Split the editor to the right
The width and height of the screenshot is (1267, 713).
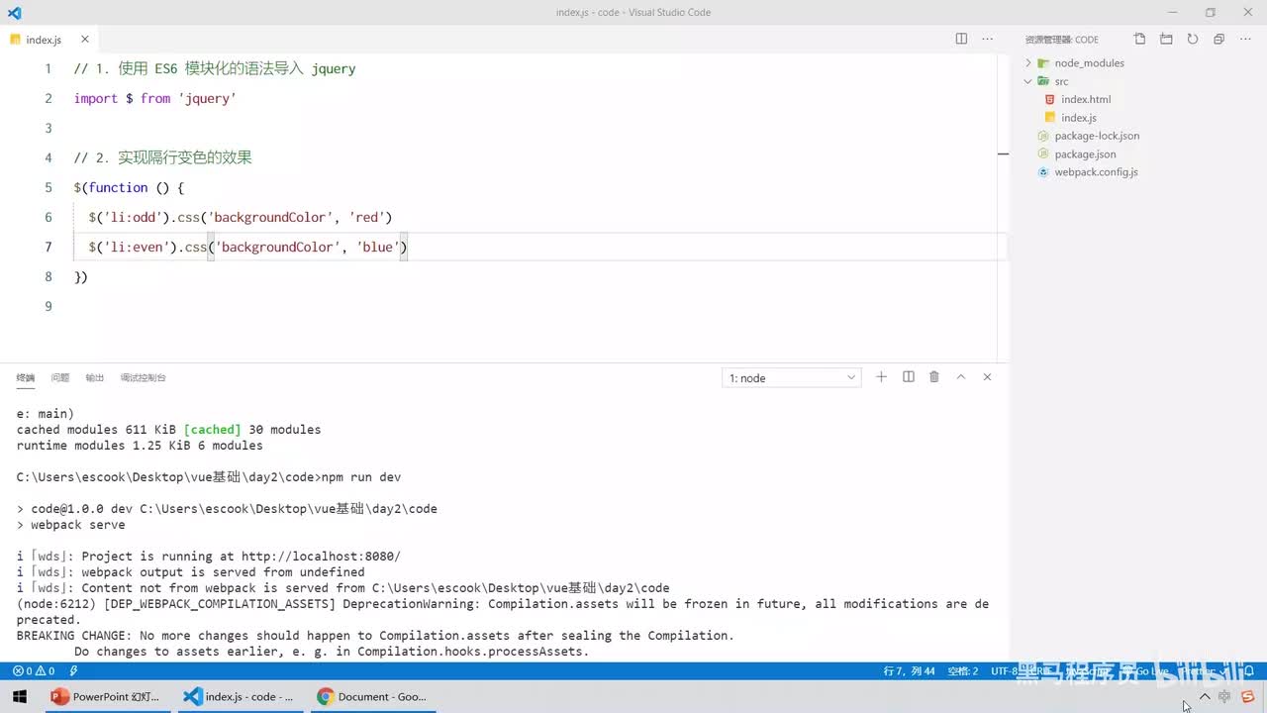961,39
